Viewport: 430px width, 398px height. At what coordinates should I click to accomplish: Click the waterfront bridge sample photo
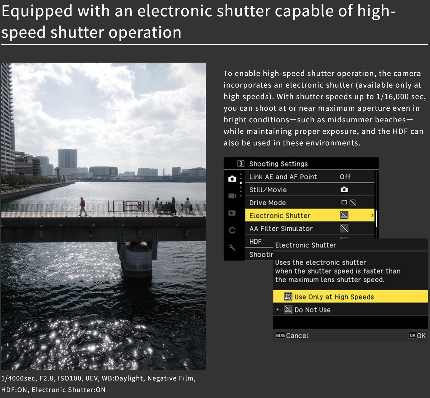[x=103, y=216]
